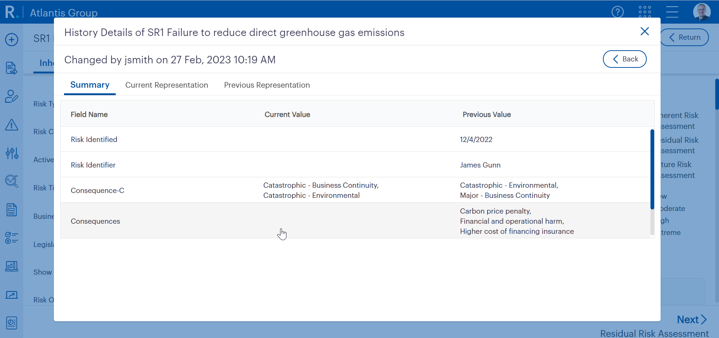719x338 pixels.
Task: Click the Atlantis Group title
Action: pyautogui.click(x=64, y=13)
